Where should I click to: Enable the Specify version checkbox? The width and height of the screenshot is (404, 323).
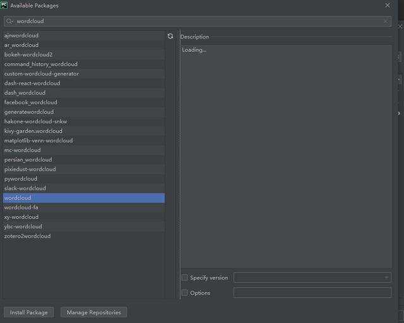[x=184, y=277]
